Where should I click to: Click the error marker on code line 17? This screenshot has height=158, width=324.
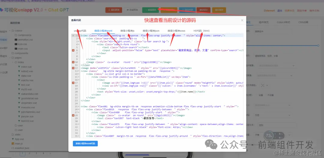point(73,83)
